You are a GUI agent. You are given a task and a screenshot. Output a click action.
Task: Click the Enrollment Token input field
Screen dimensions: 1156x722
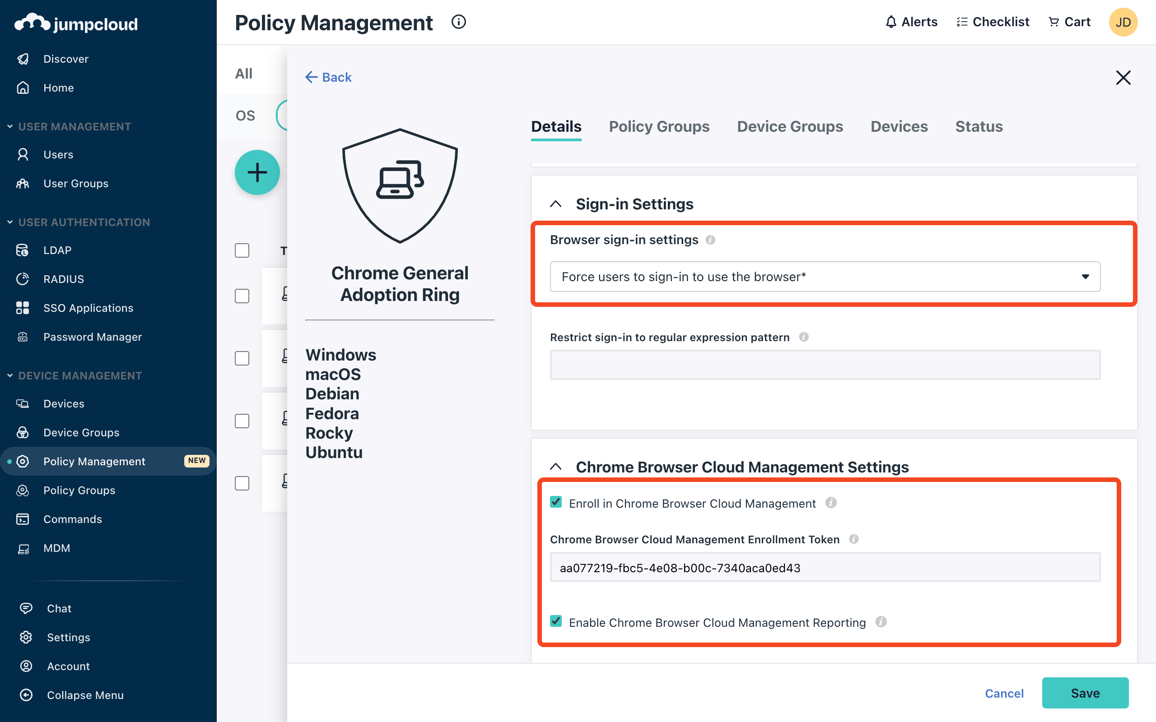tap(825, 567)
